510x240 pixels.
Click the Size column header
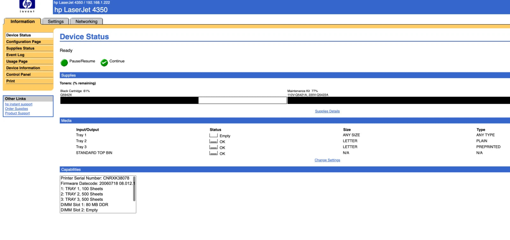click(347, 130)
